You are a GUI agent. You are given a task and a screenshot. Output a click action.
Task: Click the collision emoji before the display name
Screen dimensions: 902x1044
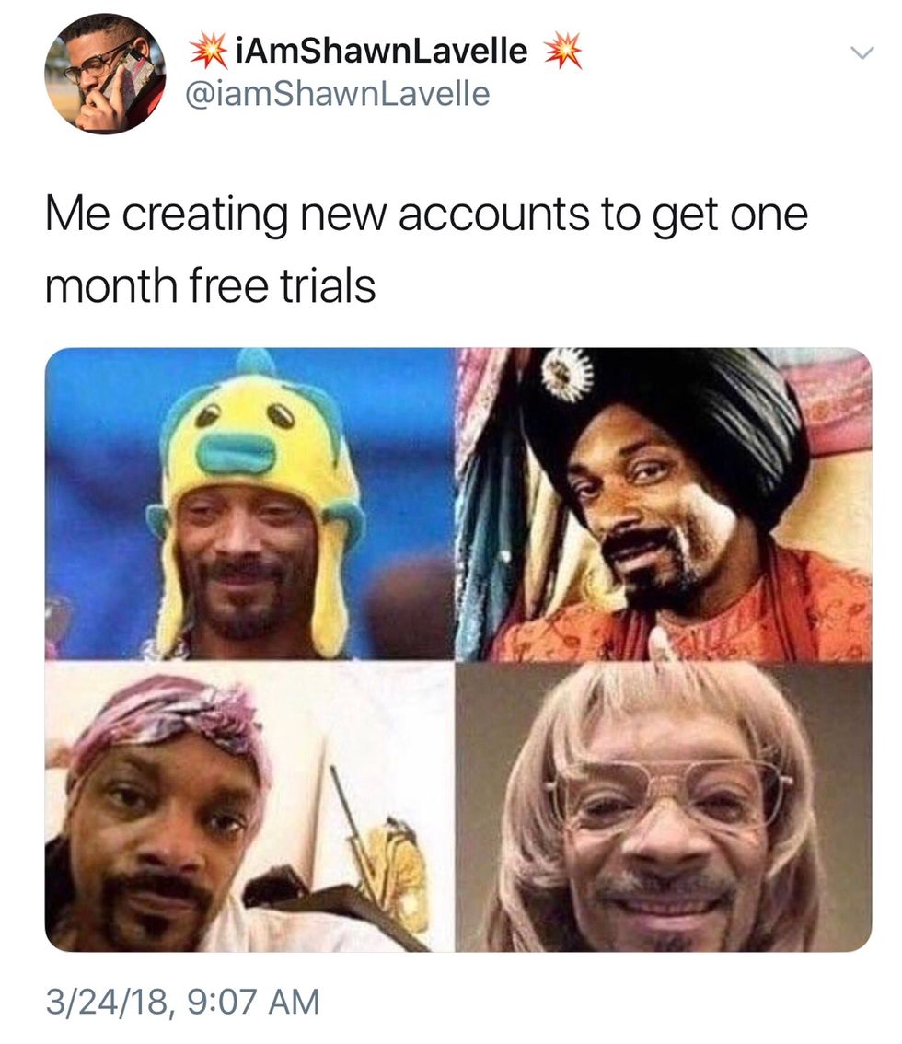208,52
